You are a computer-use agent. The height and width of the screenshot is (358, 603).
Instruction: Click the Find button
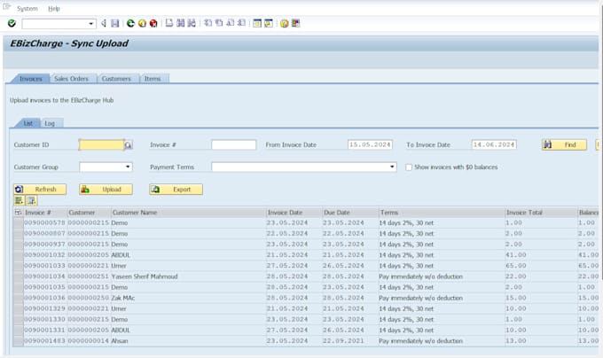tap(564, 144)
